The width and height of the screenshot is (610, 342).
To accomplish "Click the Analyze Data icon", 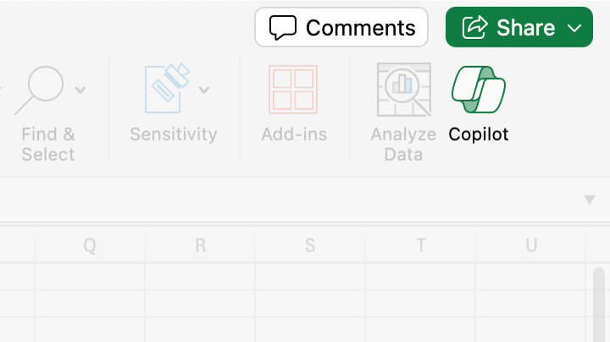I will click(403, 90).
